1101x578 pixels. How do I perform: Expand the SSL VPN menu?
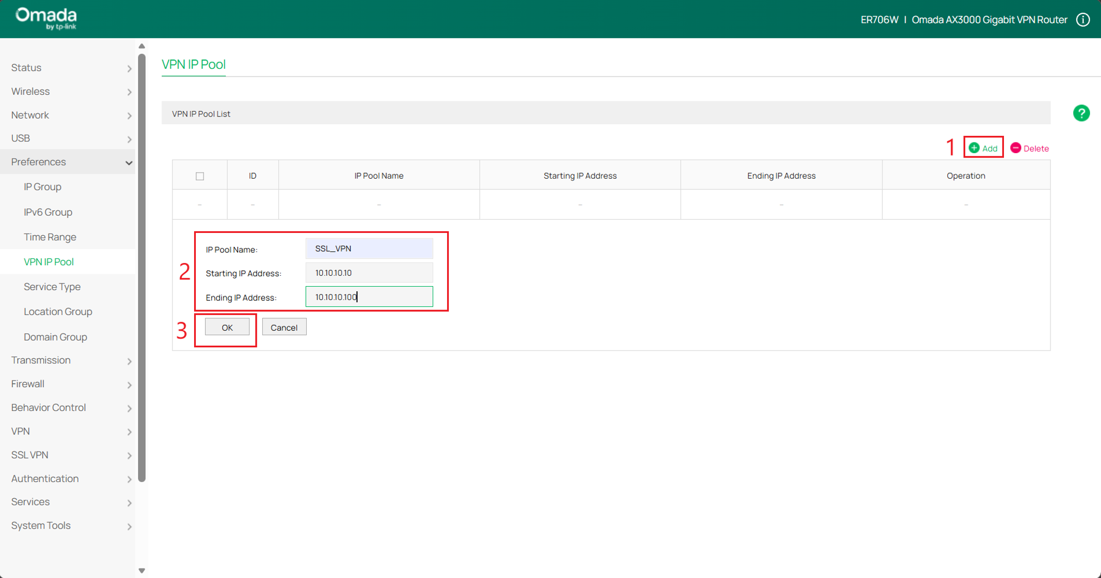click(68, 455)
